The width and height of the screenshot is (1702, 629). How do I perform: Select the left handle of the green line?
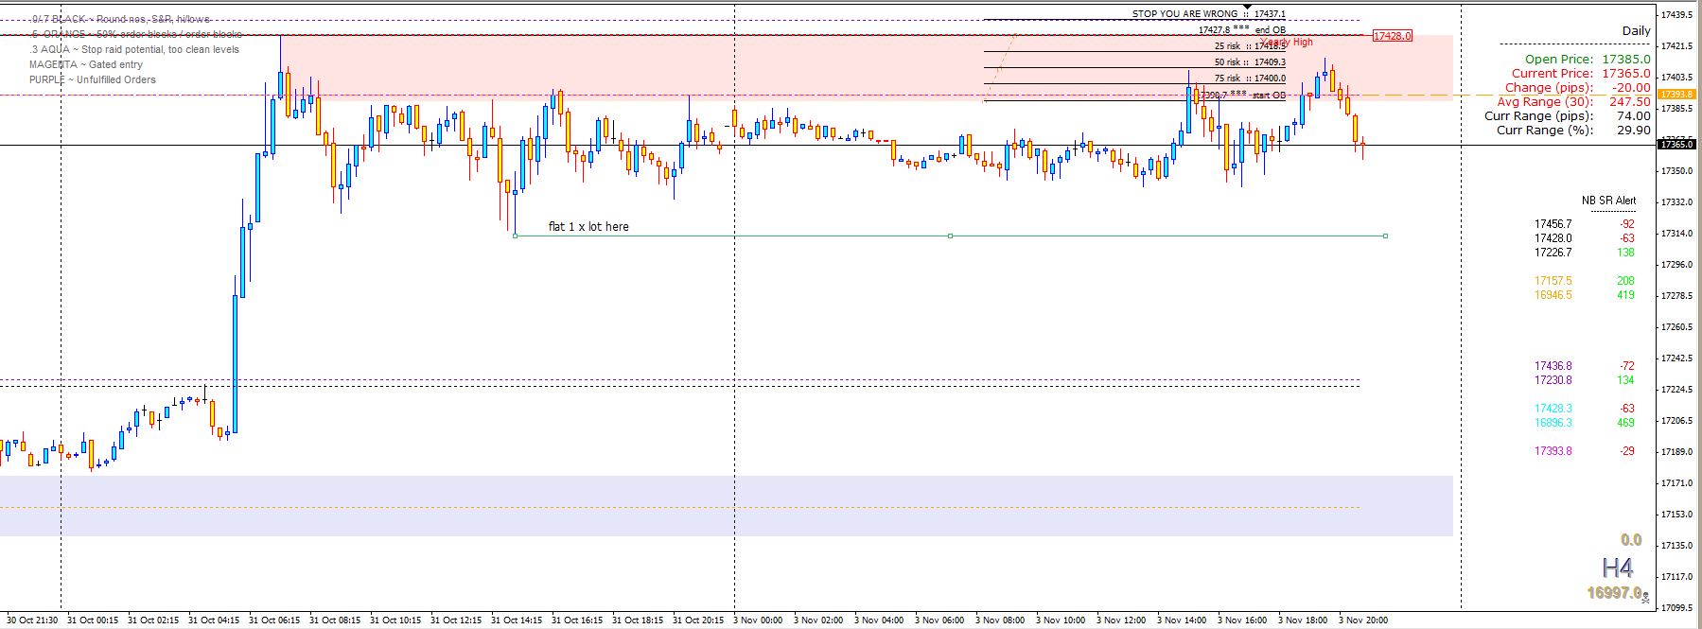coord(515,236)
